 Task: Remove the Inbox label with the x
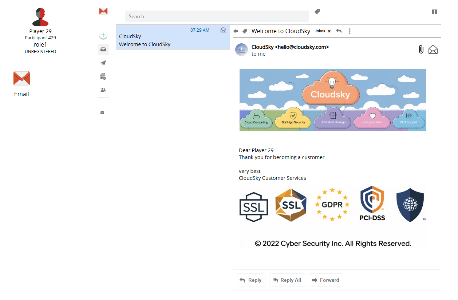[x=329, y=31]
